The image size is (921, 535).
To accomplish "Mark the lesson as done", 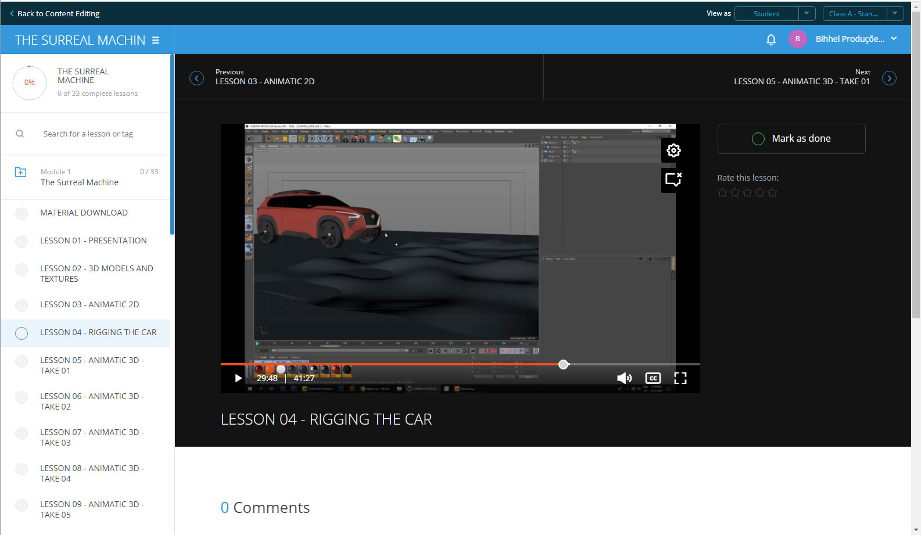I will pyautogui.click(x=791, y=139).
